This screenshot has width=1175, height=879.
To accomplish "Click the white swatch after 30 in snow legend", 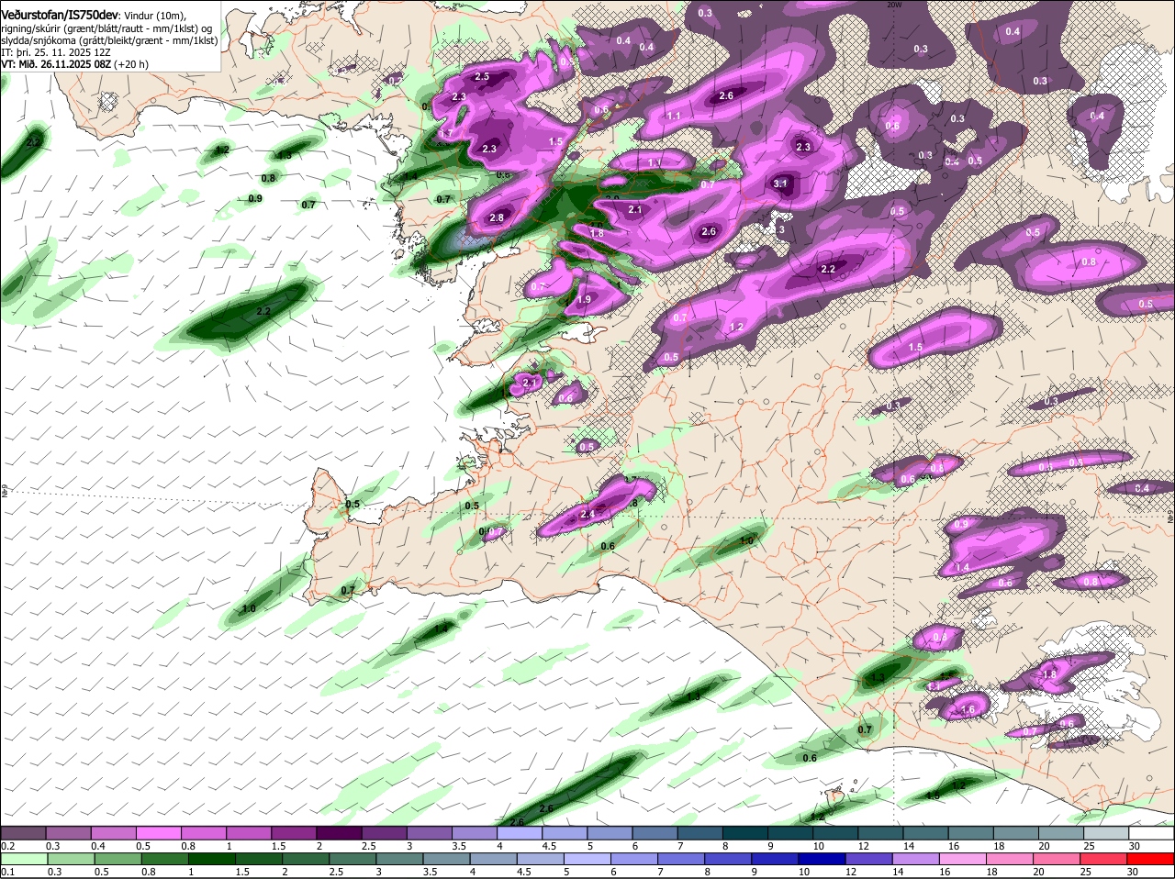I will [x=1152, y=832].
